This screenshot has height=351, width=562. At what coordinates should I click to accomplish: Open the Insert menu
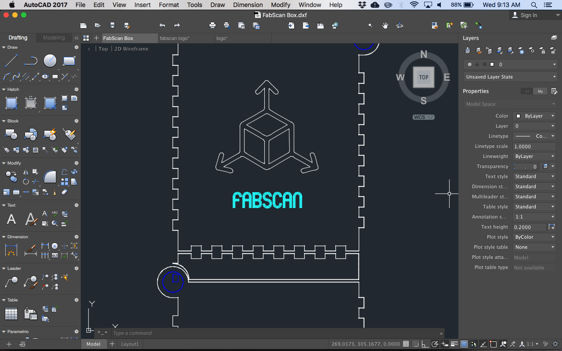pos(143,5)
